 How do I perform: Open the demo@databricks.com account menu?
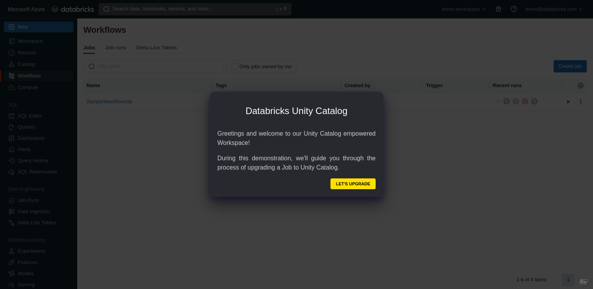[x=554, y=9]
